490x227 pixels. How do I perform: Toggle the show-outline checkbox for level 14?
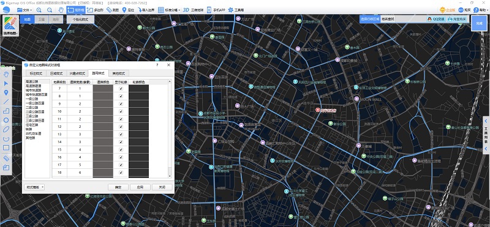(x=121, y=142)
